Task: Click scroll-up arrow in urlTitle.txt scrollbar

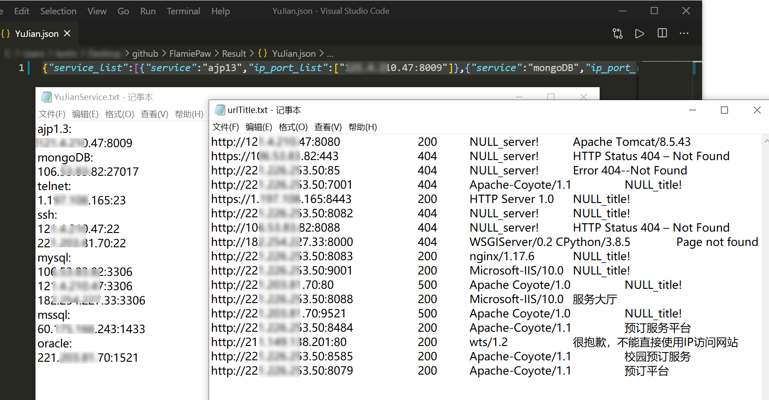Action: point(766,140)
